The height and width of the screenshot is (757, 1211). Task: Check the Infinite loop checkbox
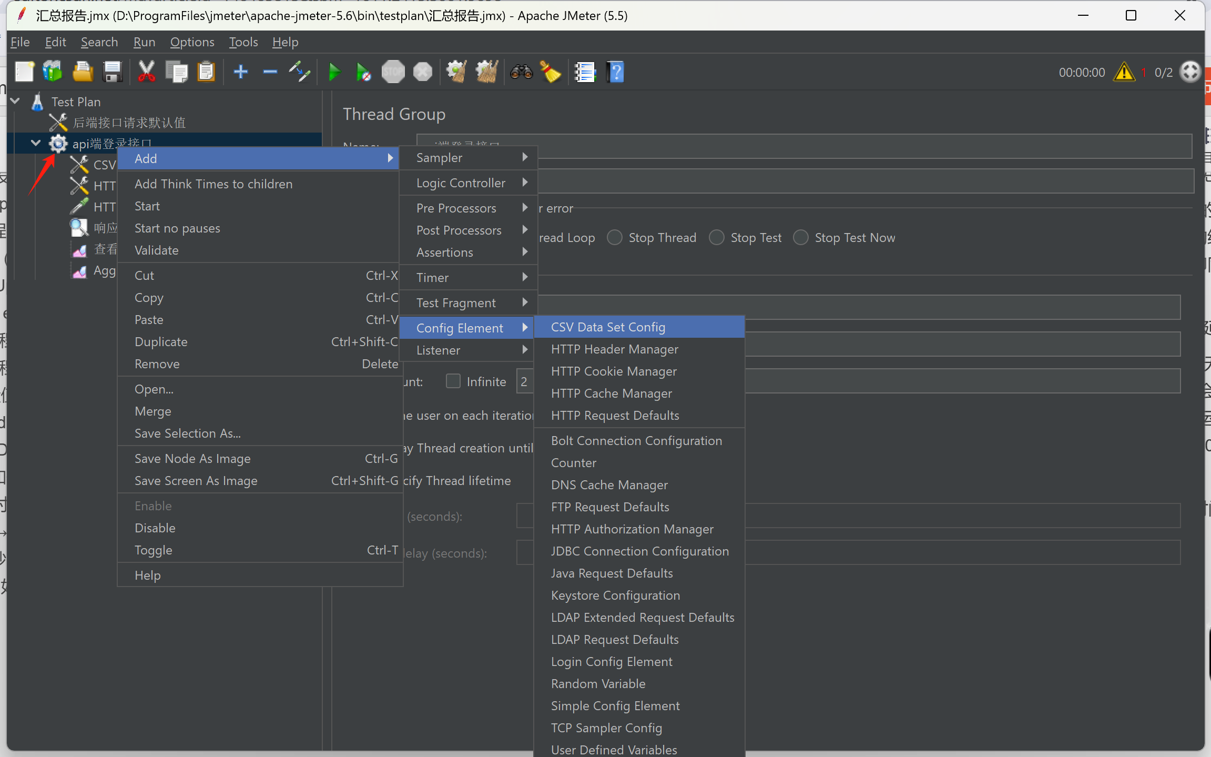[x=453, y=381]
